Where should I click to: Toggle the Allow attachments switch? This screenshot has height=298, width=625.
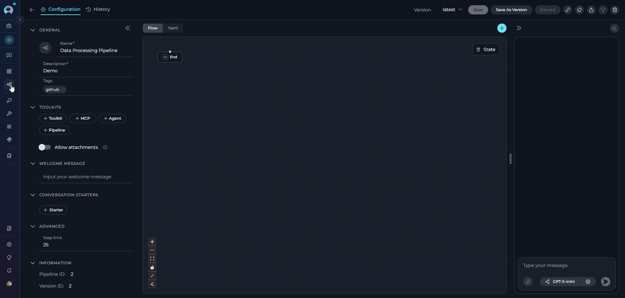pos(45,147)
